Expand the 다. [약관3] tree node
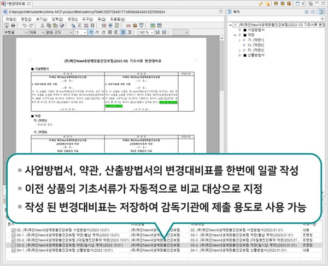 (239, 50)
